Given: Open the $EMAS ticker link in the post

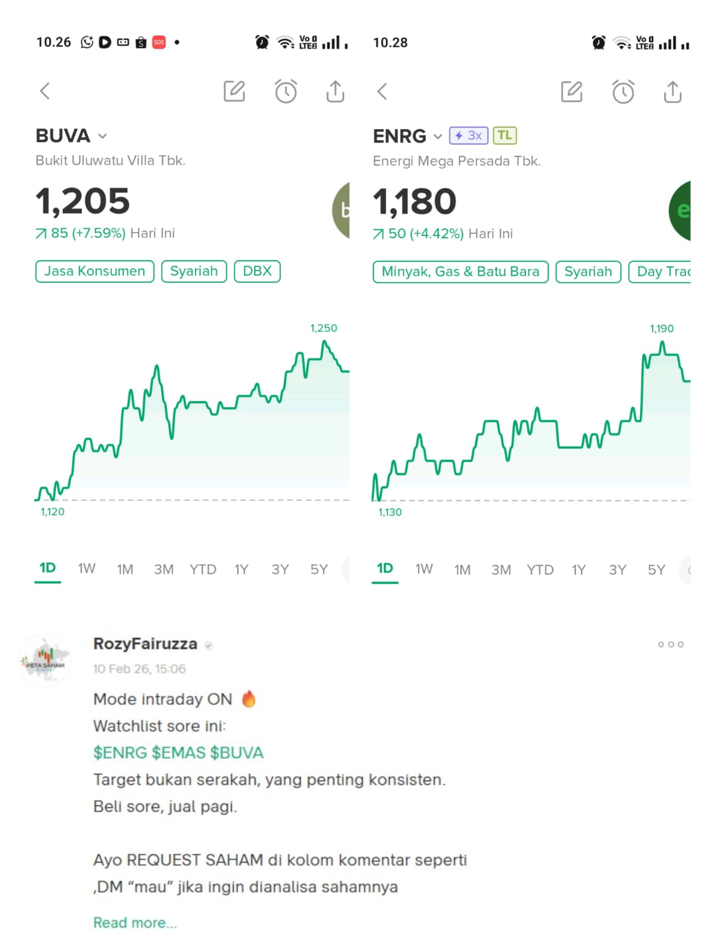Looking at the screenshot, I should (178, 753).
